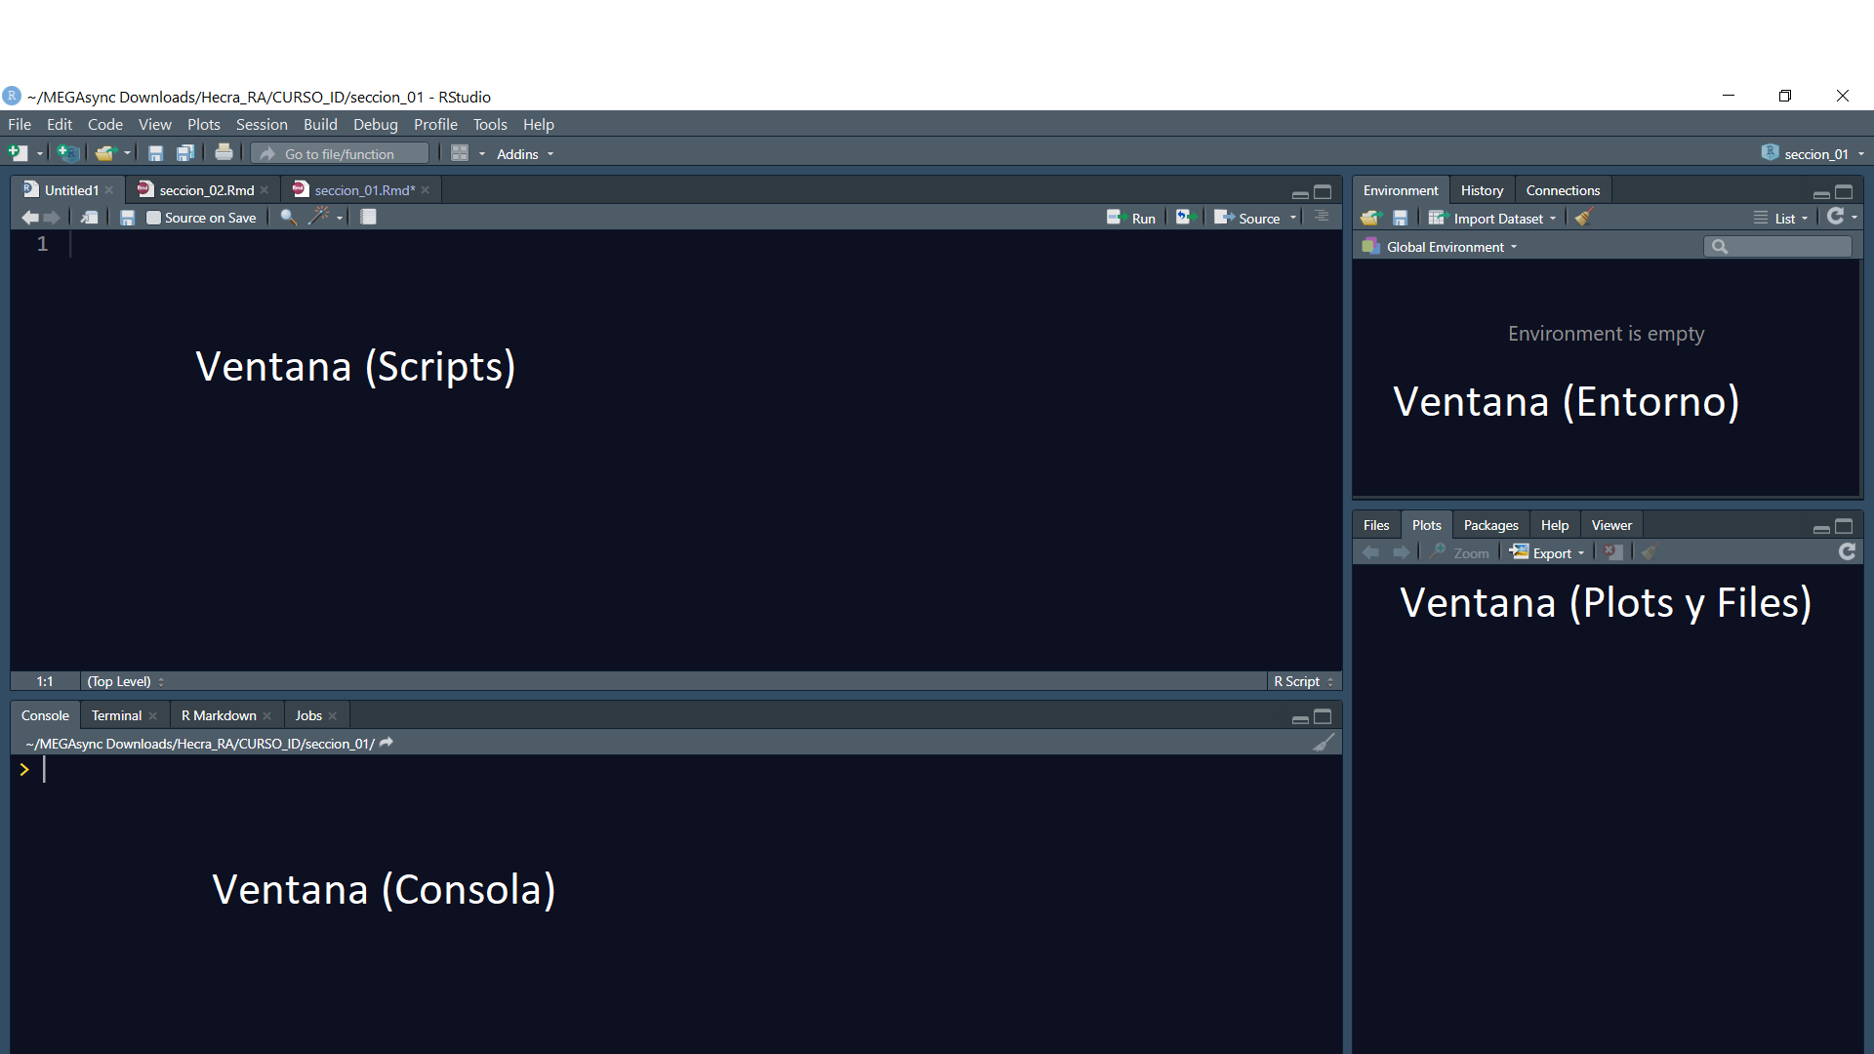Image resolution: width=1874 pixels, height=1054 pixels.
Task: Switch to the Packages tab
Action: [x=1490, y=525]
